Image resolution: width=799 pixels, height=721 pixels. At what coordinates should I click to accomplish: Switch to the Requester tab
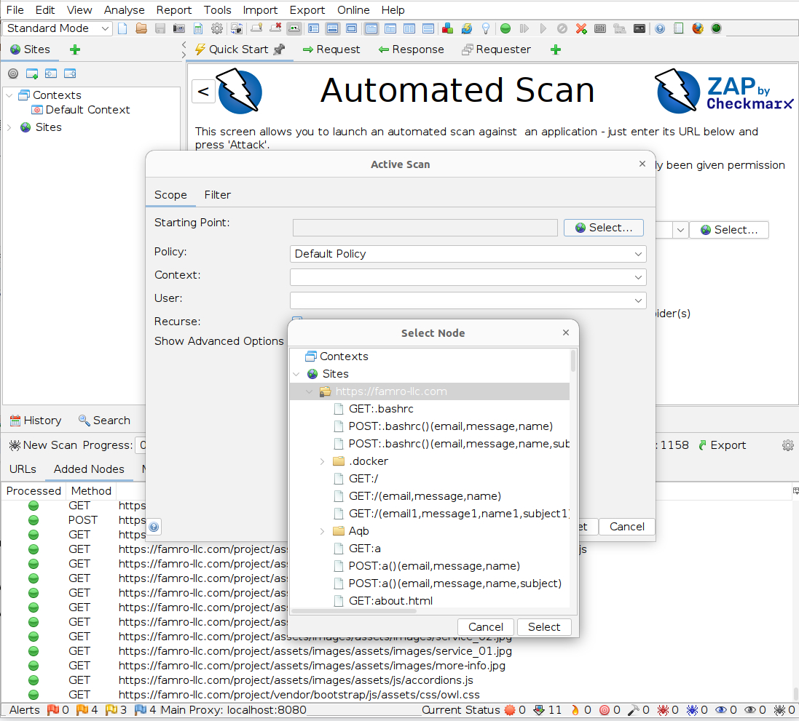pos(496,49)
